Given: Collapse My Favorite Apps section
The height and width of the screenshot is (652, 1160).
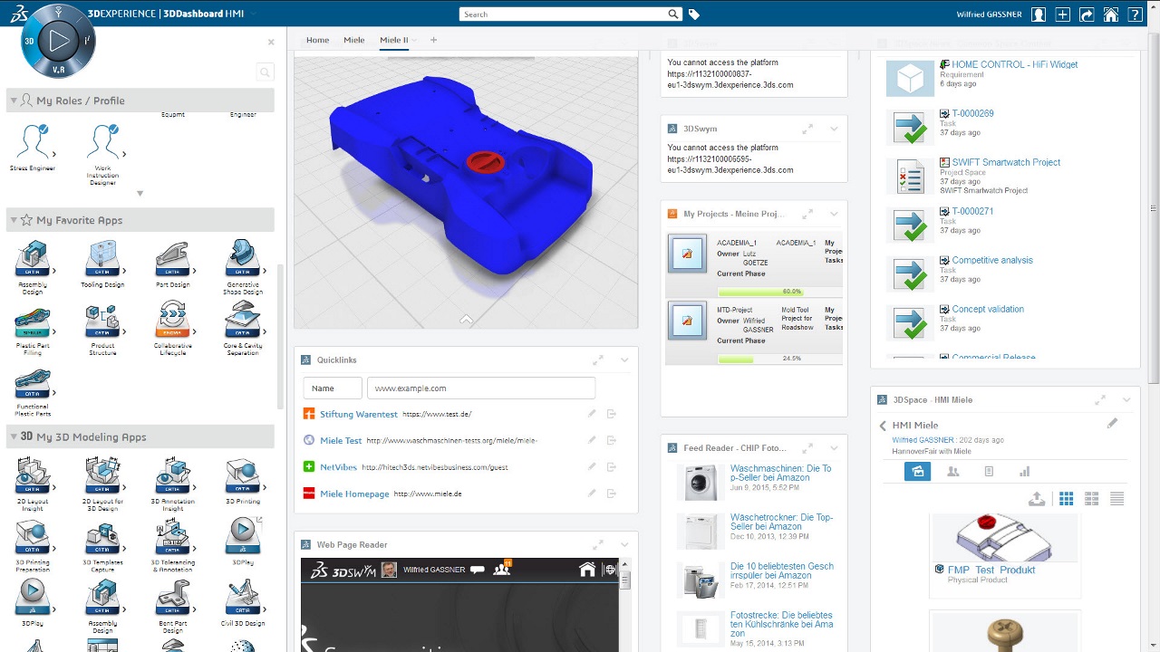Looking at the screenshot, I should (14, 220).
